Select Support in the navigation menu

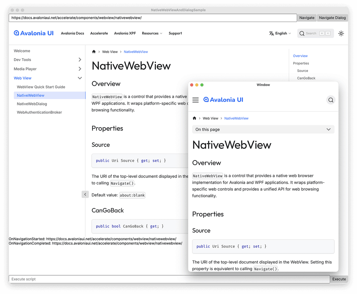175,33
